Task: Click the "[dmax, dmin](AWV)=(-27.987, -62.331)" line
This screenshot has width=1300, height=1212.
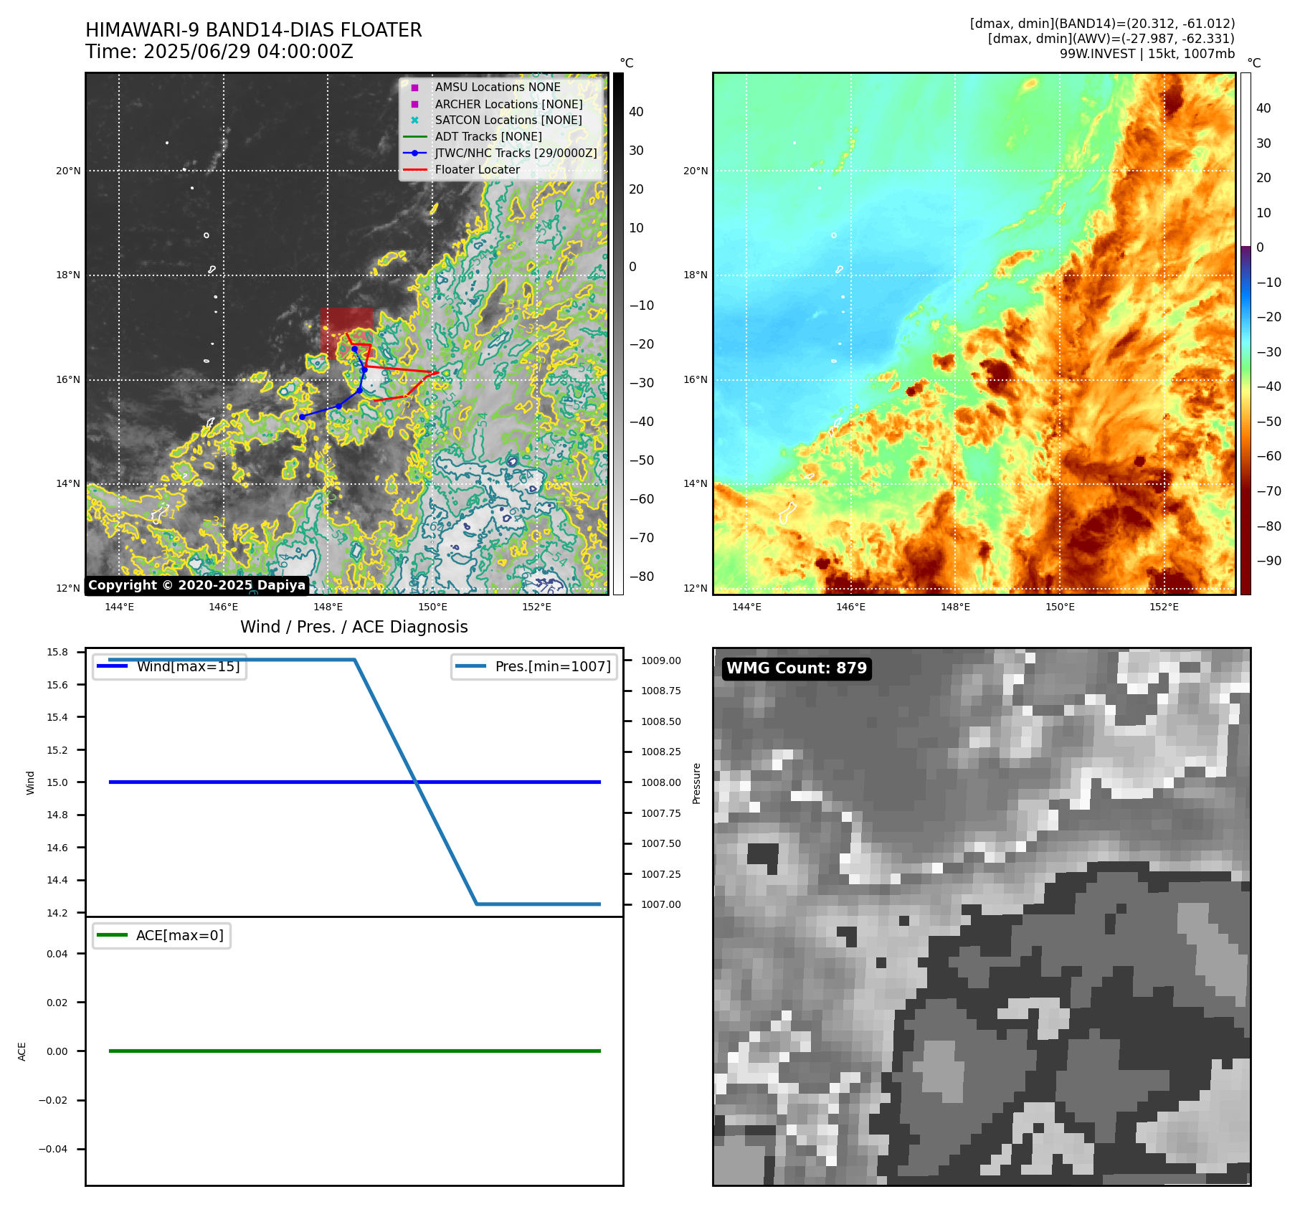Action: tap(1111, 39)
